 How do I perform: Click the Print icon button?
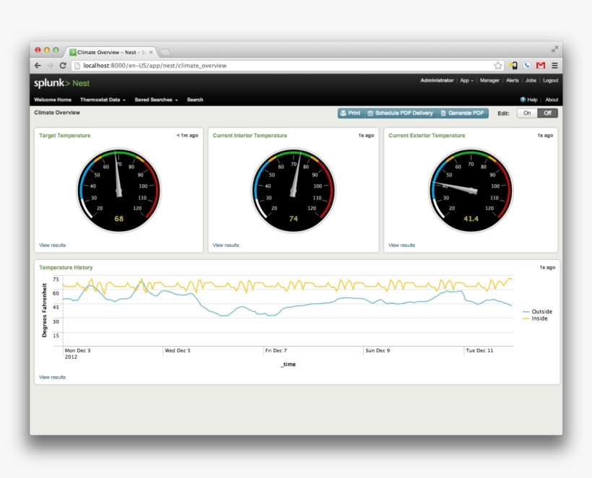(x=344, y=113)
